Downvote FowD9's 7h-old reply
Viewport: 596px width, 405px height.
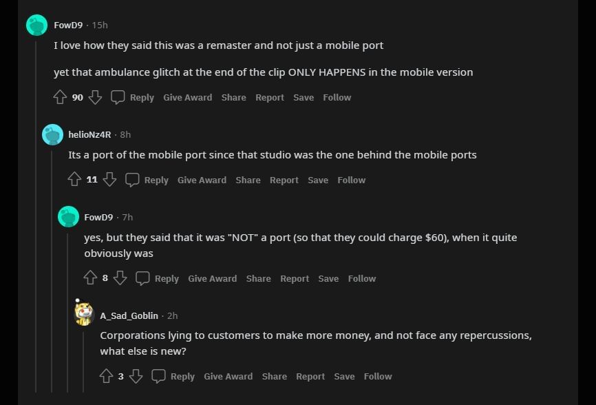tap(120, 278)
